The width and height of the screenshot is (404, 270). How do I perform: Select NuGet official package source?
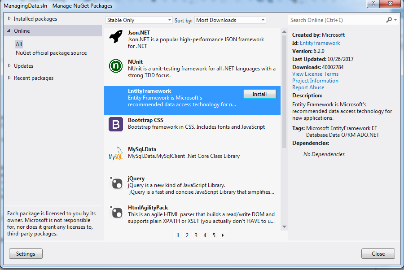(51, 53)
